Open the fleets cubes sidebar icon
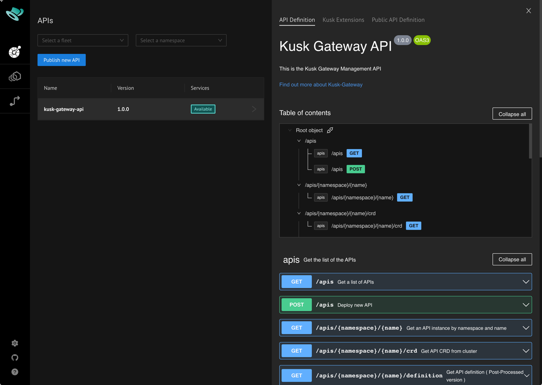The height and width of the screenshot is (385, 542). (15, 77)
